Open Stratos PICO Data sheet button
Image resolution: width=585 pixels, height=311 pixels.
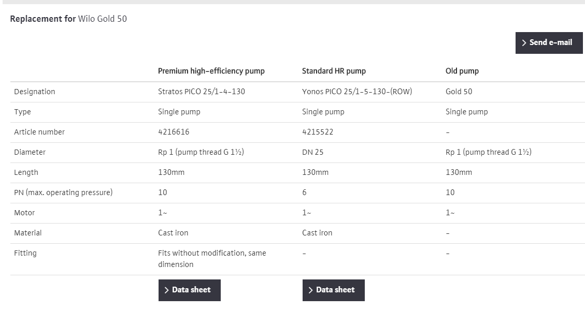189,290
